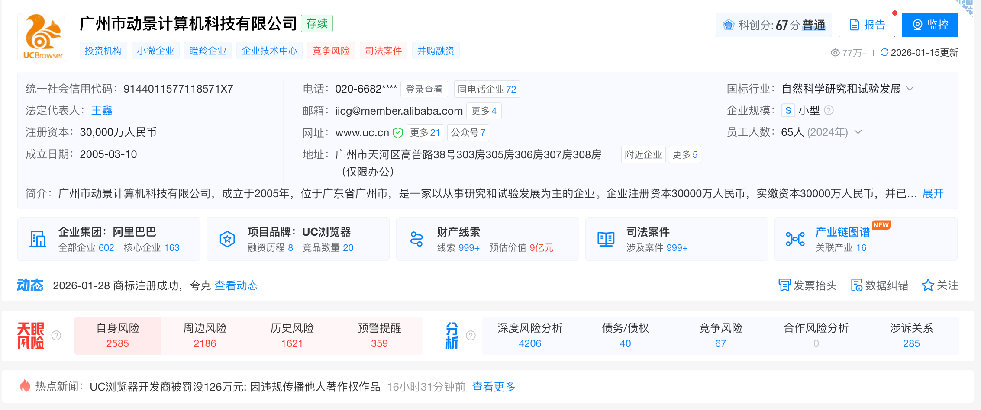Click the 发票抬头 invoice header icon

point(784,285)
